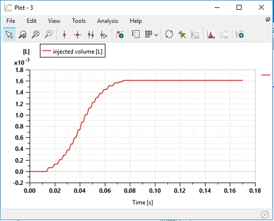Open the red histogram chart icon
This screenshot has width=274, height=221.
(211, 35)
